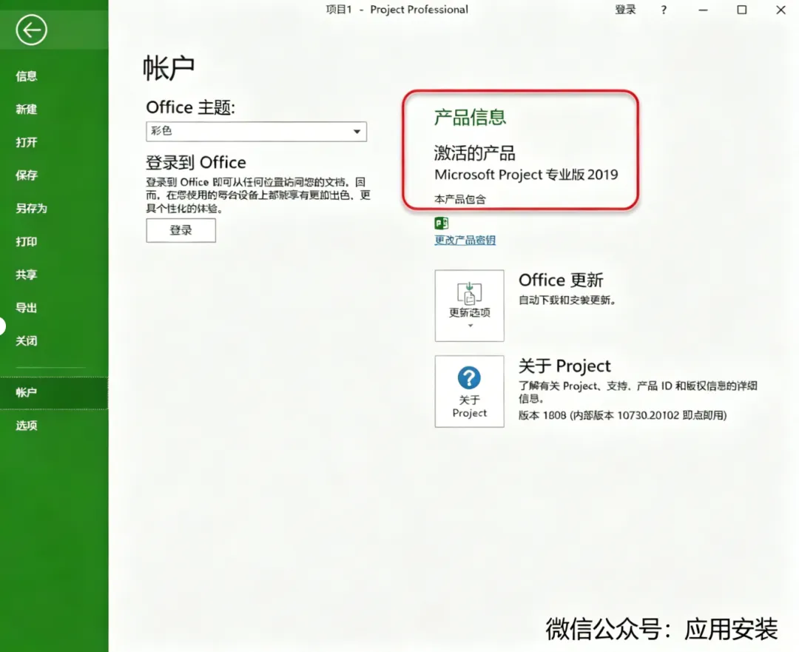Expand the Office 主题 theme dropdown arrow

[x=357, y=132]
